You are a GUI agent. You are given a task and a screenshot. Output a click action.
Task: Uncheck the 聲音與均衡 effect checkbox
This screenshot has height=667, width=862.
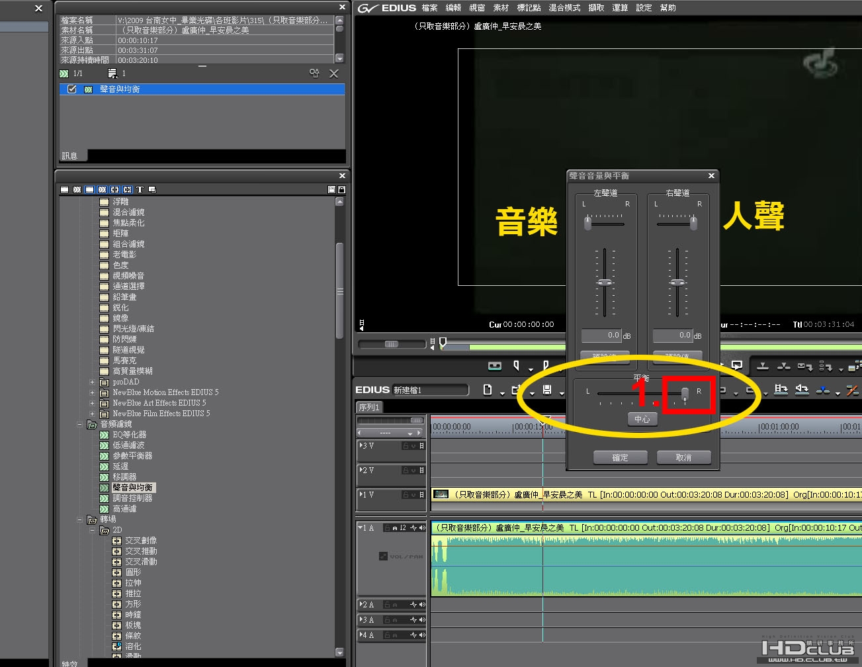tap(72, 89)
